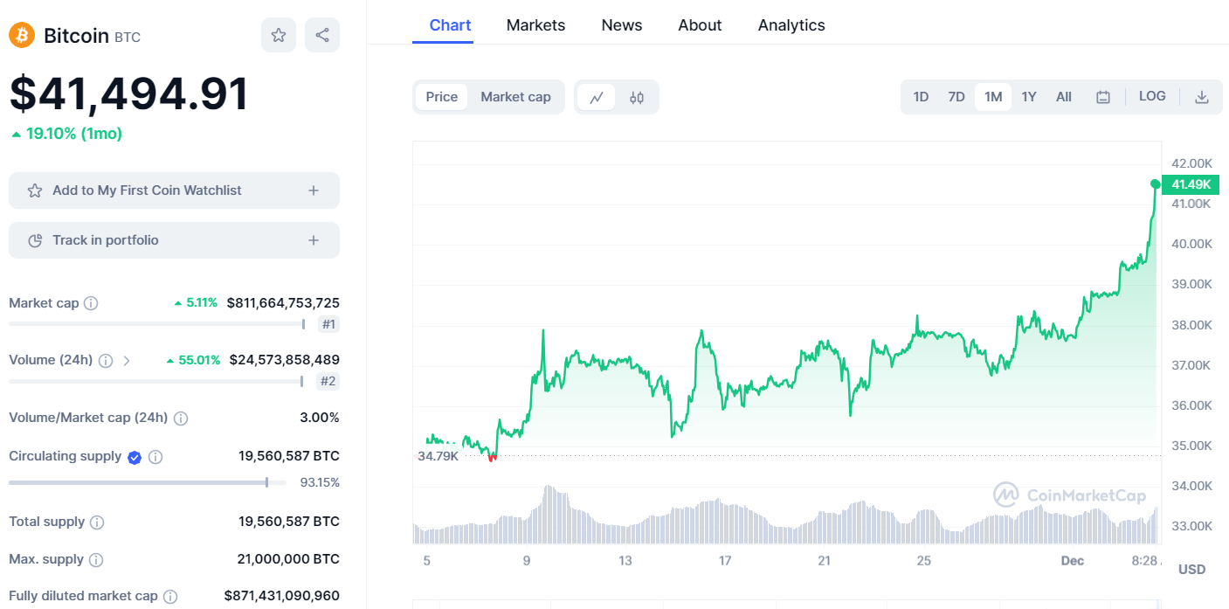The height and width of the screenshot is (609, 1229).
Task: Click the #2 volume rank badge
Action: tap(328, 381)
